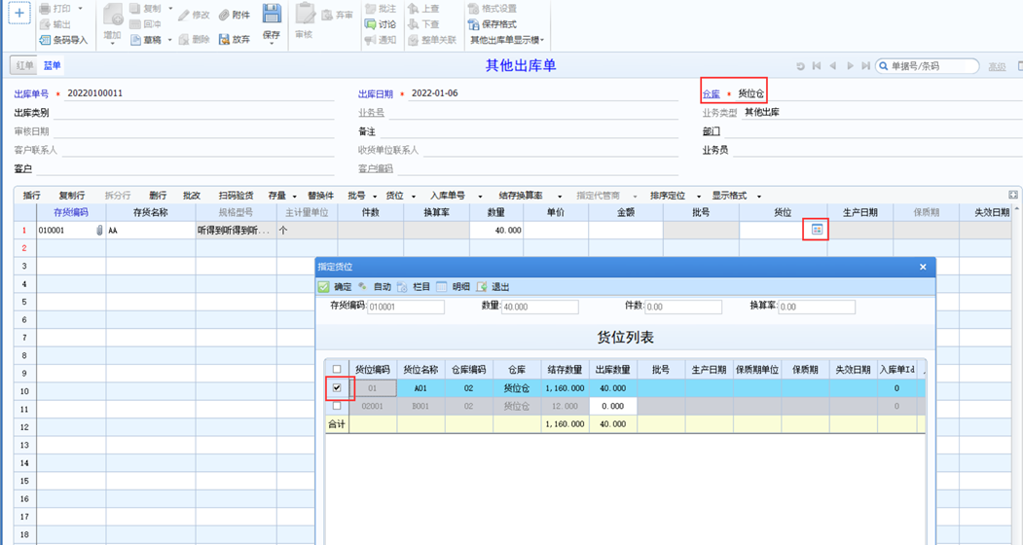The image size is (1023, 545).
Task: Click the 货位 picker icon in row 1
Action: click(x=817, y=230)
